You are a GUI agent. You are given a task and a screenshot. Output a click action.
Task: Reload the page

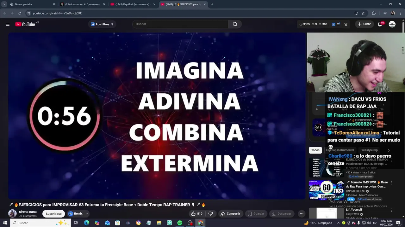20,13
